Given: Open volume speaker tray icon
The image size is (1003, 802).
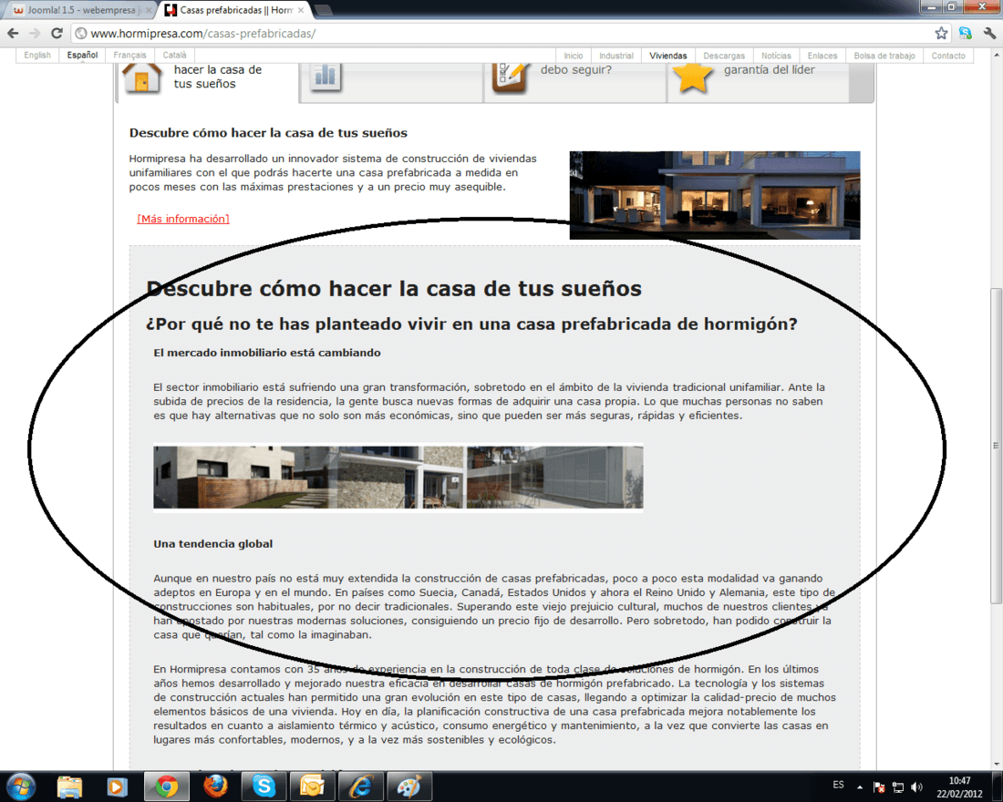Looking at the screenshot, I should point(916,787).
